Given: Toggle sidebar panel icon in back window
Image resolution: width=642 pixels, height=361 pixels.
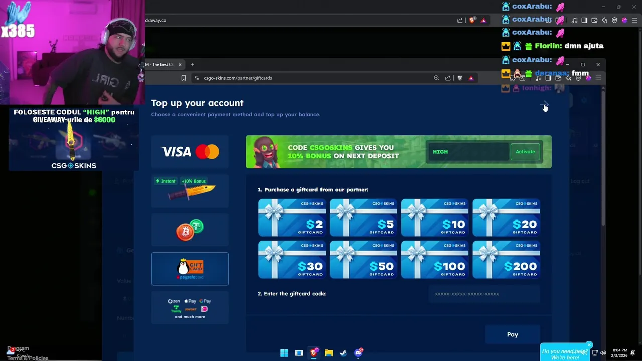Looking at the screenshot, I should (x=584, y=20).
